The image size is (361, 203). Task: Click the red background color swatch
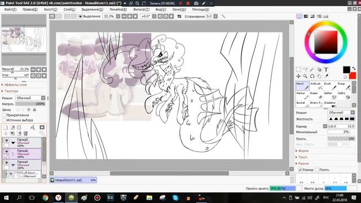tap(353, 76)
